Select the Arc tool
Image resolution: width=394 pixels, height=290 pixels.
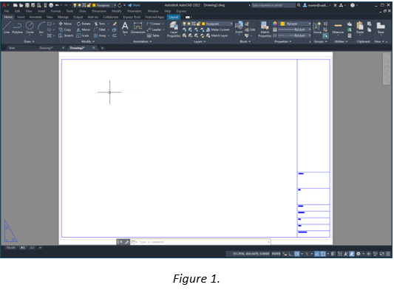tap(41, 27)
